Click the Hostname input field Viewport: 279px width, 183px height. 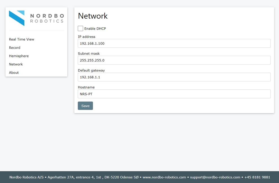point(174,94)
